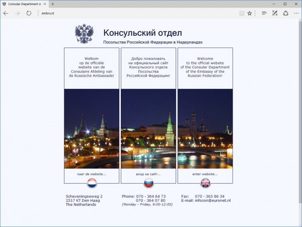Open the 'naar de website...' link
The width and height of the screenshot is (302, 227).
(x=92, y=174)
